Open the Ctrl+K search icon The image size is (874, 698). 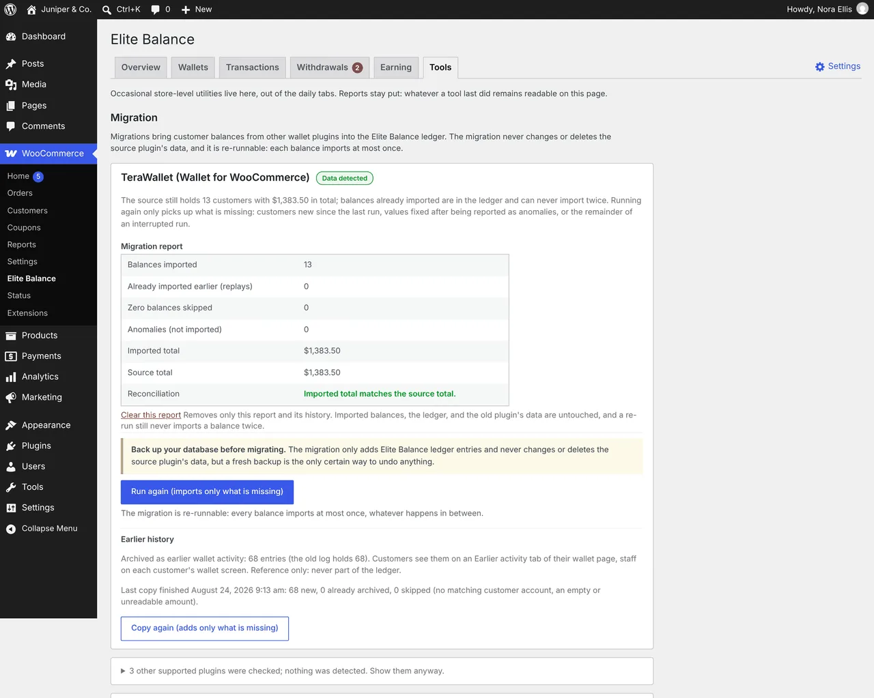point(107,10)
